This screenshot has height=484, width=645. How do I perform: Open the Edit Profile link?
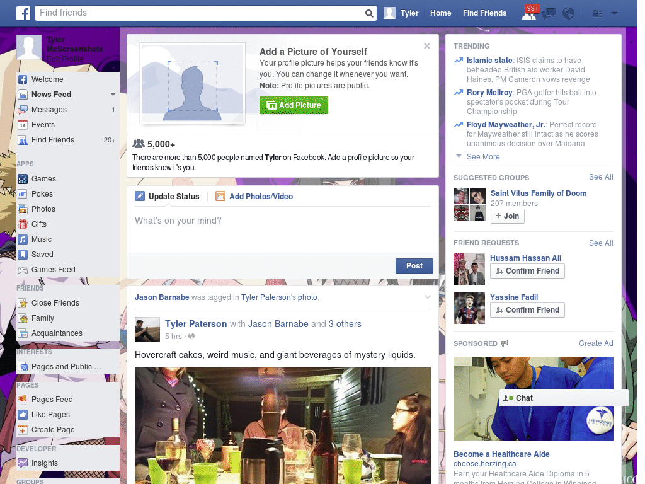tap(65, 59)
